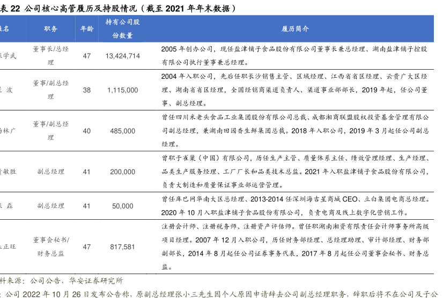Select the shareholding value 817,581
The height and width of the screenshot is (298, 443).
(123, 247)
